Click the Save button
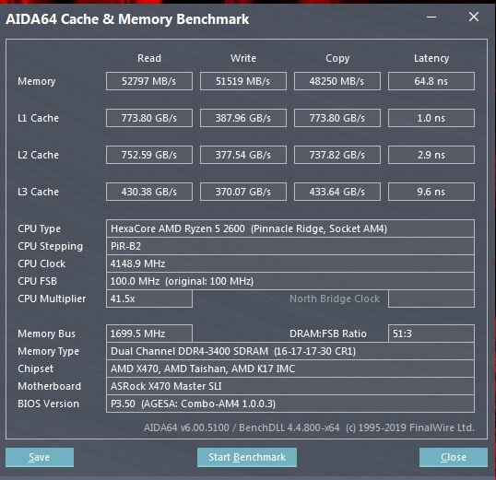The image size is (496, 480). click(40, 457)
